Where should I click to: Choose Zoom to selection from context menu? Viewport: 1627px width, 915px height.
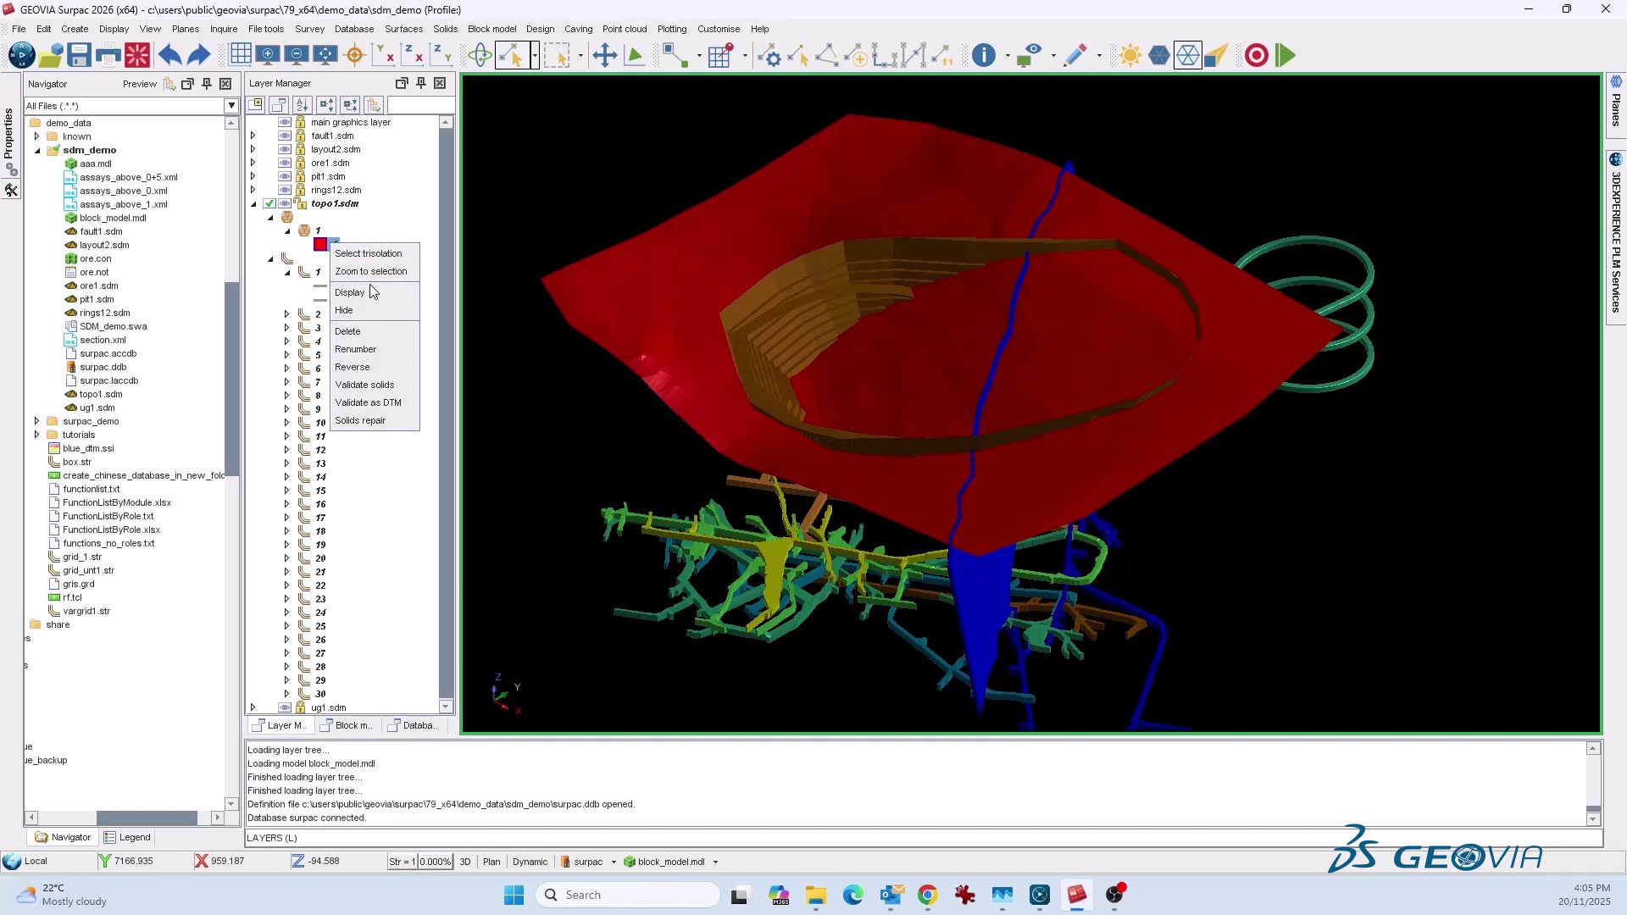371,272
